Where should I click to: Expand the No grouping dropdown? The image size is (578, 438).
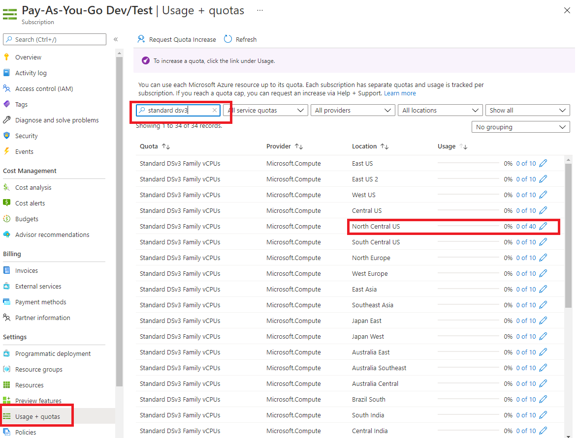point(520,127)
